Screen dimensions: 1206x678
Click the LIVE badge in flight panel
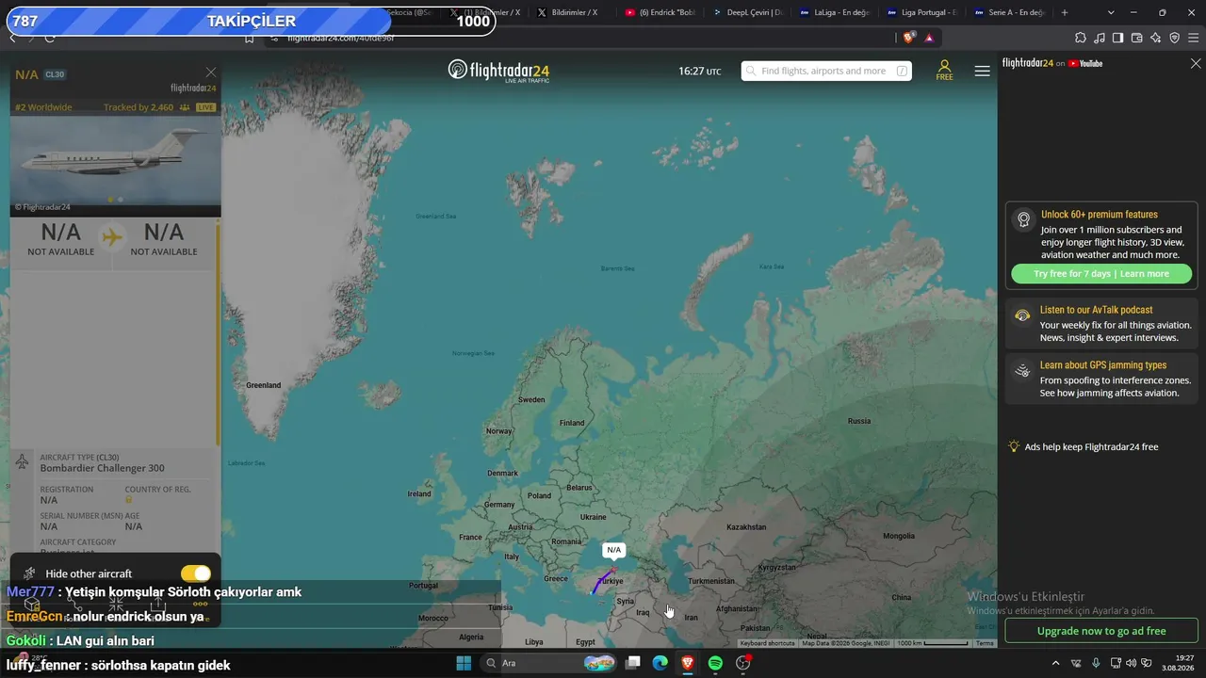click(205, 107)
